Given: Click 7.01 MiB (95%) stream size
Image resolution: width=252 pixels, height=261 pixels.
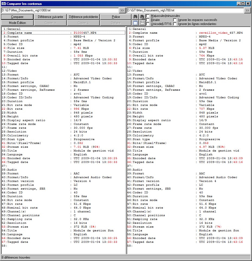Looking at the screenshot, I should click(x=87, y=147).
